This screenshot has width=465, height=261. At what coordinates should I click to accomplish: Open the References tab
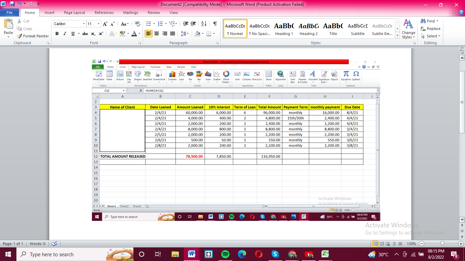(104, 13)
